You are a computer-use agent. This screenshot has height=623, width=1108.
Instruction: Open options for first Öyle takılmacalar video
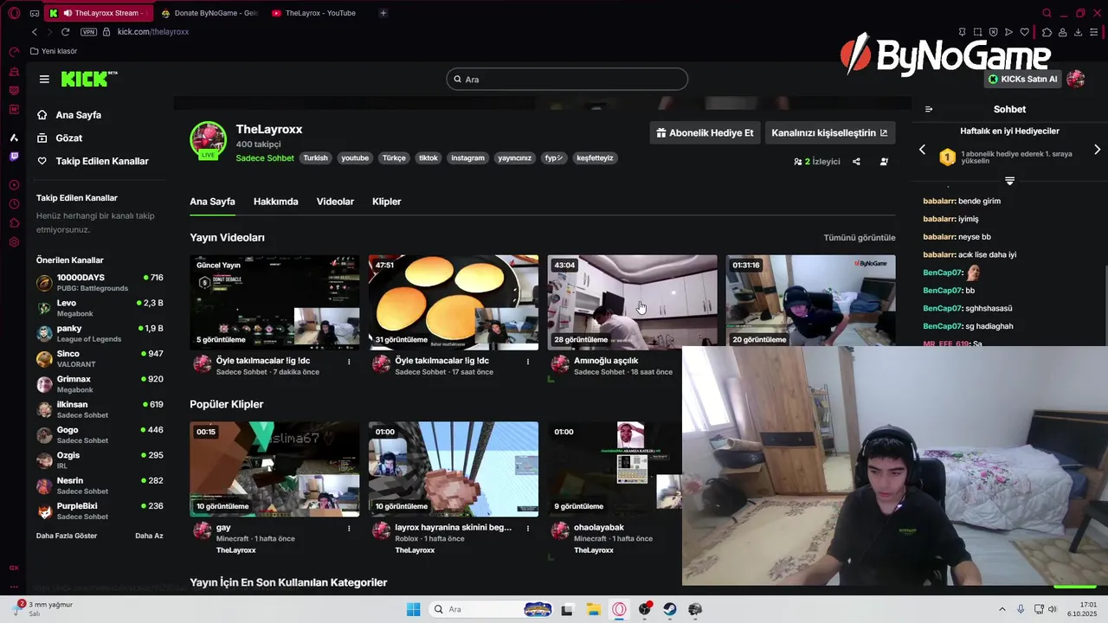349,362
